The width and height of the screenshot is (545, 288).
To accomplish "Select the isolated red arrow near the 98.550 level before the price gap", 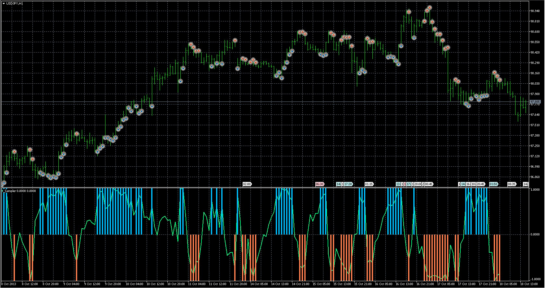I will coord(235,40).
